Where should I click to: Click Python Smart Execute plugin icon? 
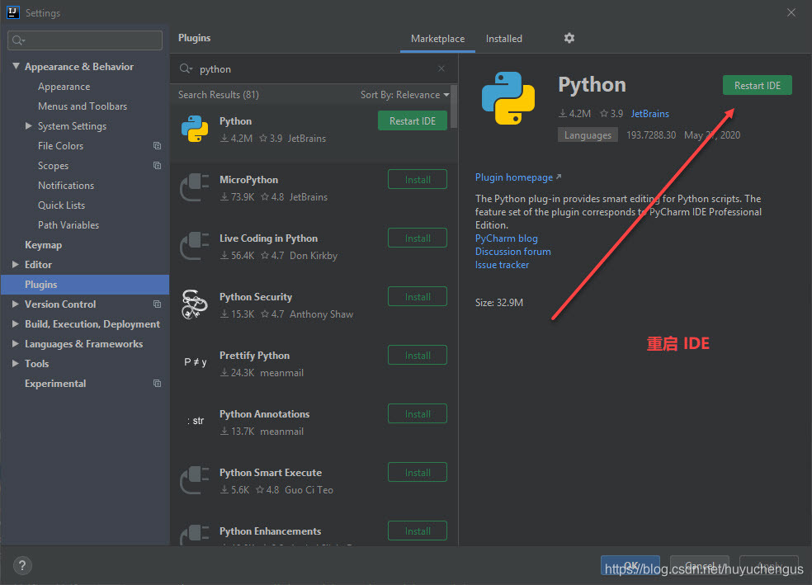click(195, 480)
